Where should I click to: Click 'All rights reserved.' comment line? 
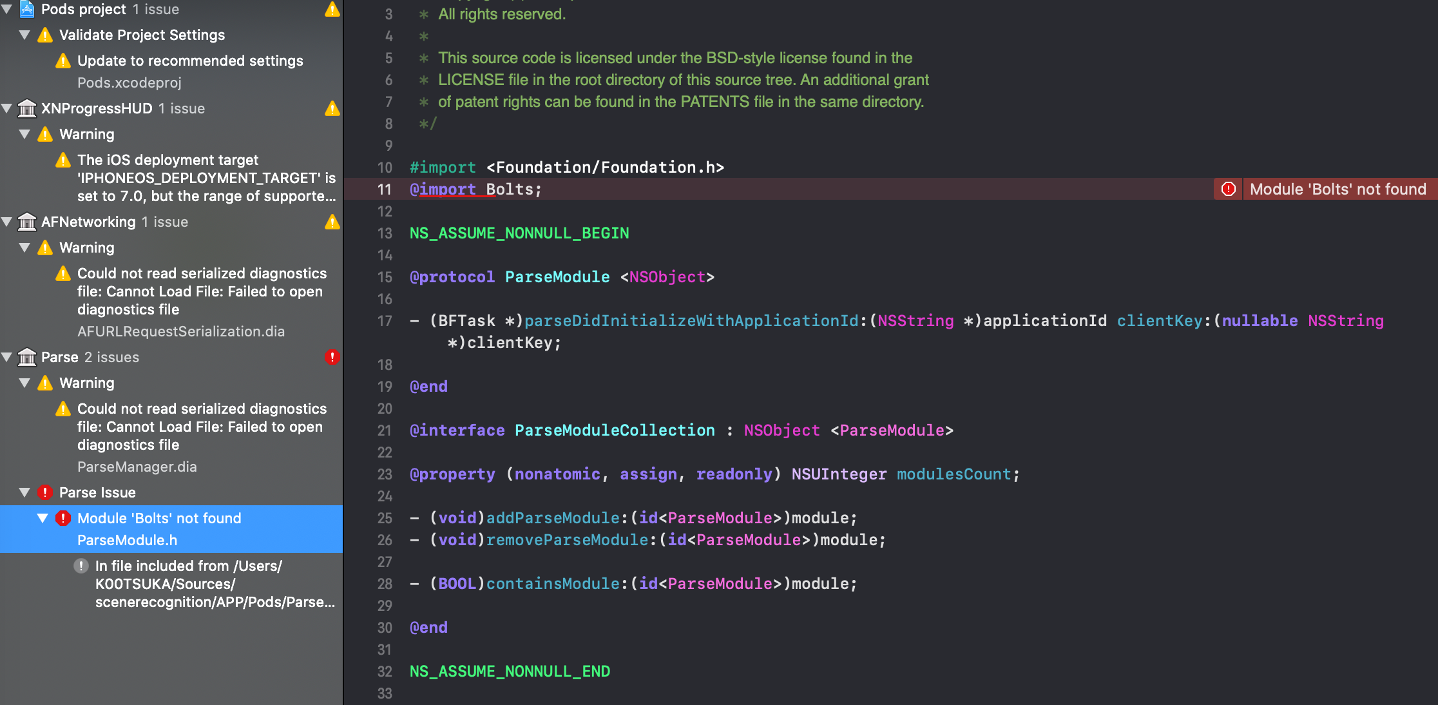point(502,14)
